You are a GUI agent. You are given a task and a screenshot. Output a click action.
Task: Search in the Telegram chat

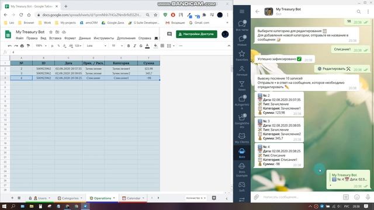(358, 12)
